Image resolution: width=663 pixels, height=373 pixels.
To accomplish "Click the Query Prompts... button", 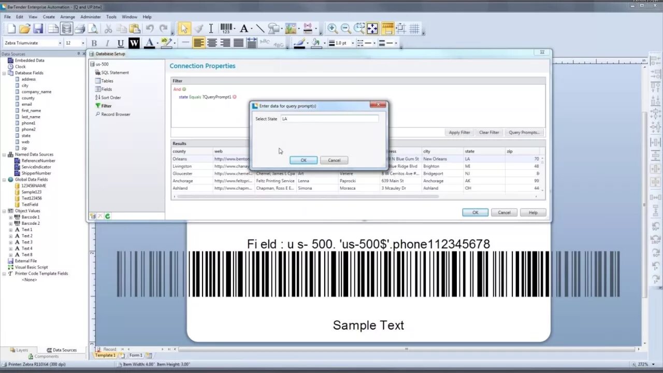I will point(524,132).
